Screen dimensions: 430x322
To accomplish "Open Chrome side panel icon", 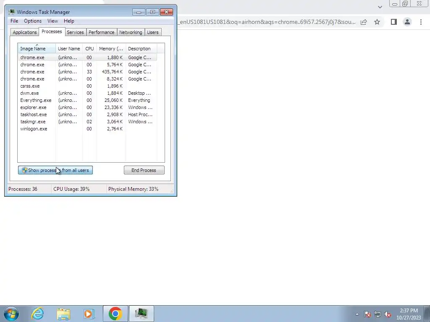I will click(x=394, y=22).
